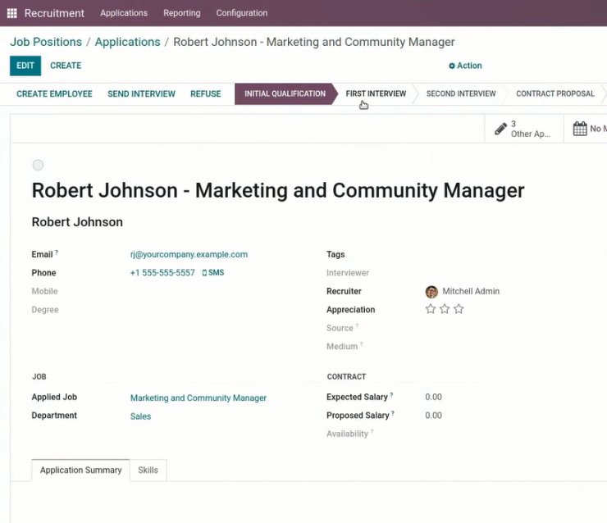
Task: Click Mitchell Admin recruiter avatar
Action: coord(431,292)
